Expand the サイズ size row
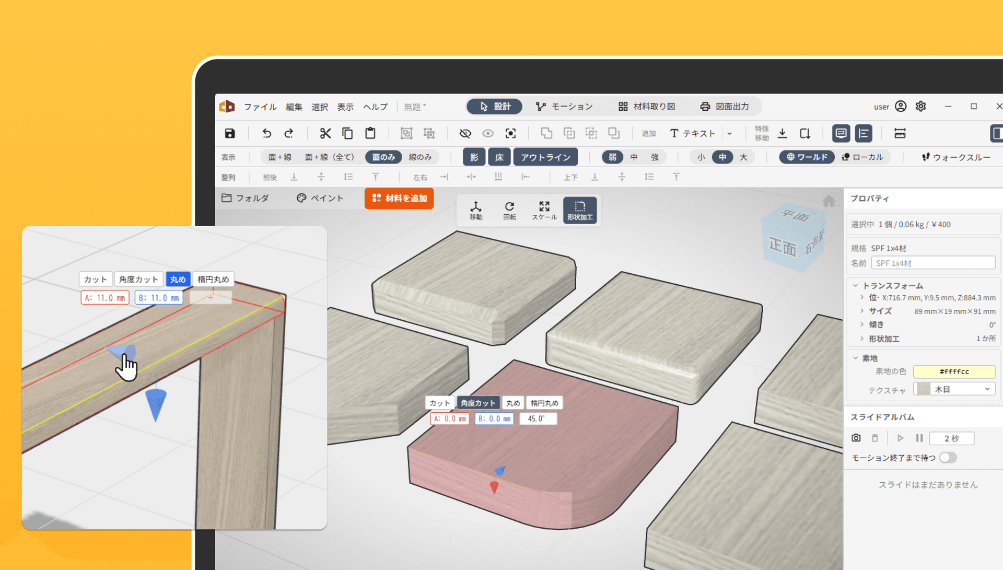The width and height of the screenshot is (1003, 570). [862, 311]
